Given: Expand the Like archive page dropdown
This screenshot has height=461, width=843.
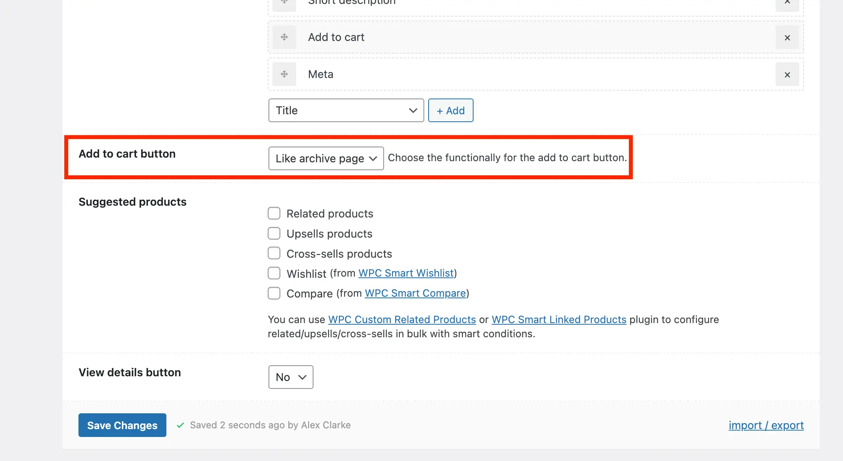Looking at the screenshot, I should [326, 158].
